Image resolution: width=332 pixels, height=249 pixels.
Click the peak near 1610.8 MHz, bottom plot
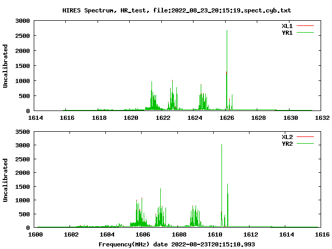coord(228,205)
